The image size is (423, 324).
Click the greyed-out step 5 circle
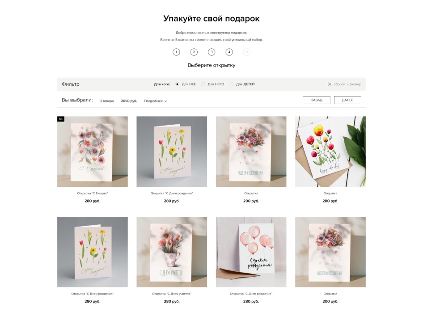(246, 52)
